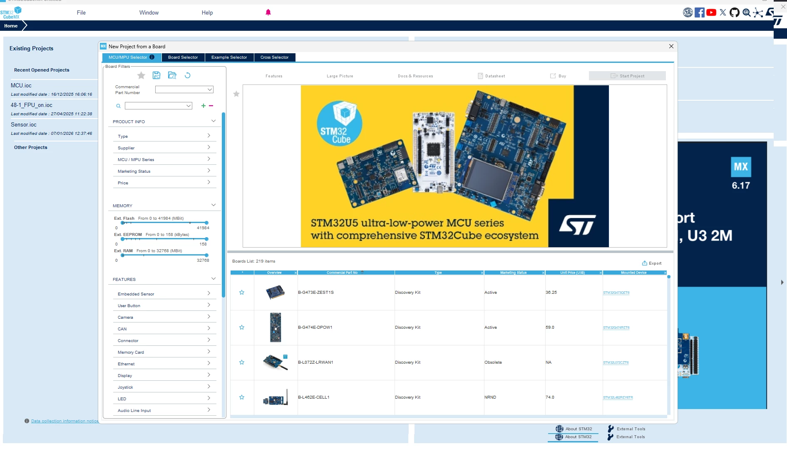Click the MX icon in the dialog title
787x449 pixels.
[103, 46]
